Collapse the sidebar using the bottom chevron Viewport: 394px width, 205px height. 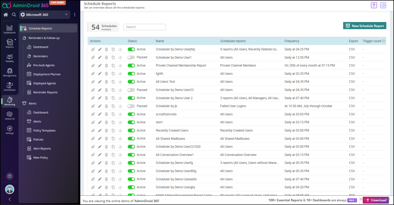[x=10, y=199]
